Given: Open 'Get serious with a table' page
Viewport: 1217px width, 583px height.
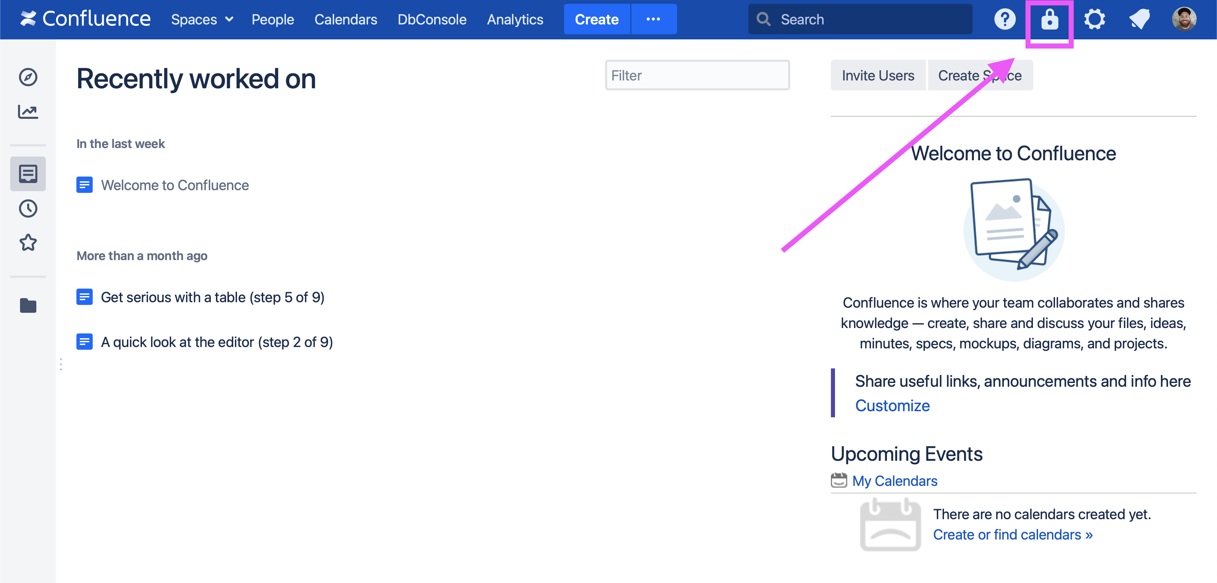Looking at the screenshot, I should coord(212,297).
